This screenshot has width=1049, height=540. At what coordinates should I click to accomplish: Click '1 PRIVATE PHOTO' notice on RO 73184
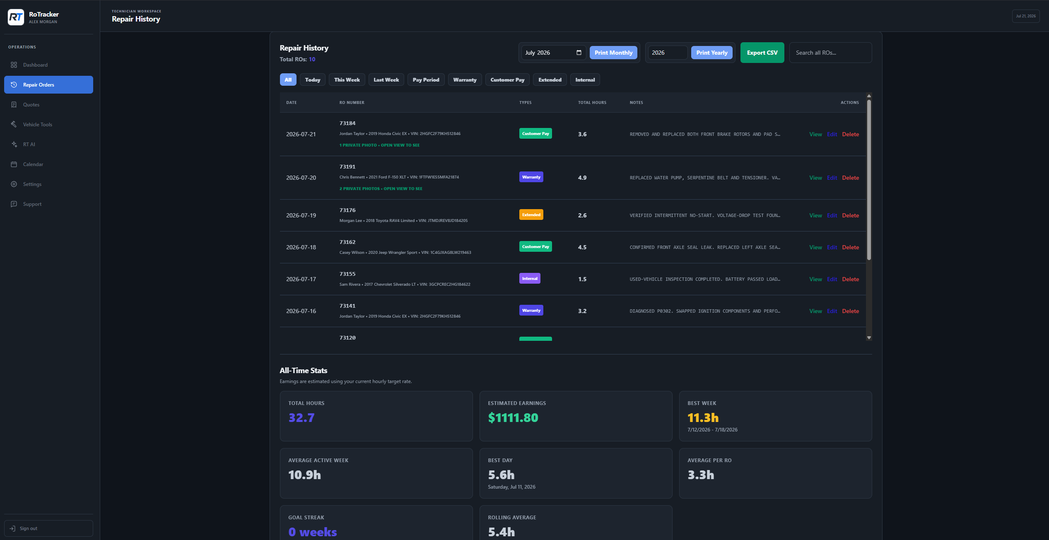(379, 145)
